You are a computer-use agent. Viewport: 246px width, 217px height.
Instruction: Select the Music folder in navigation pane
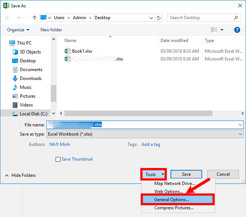[x=26, y=87]
